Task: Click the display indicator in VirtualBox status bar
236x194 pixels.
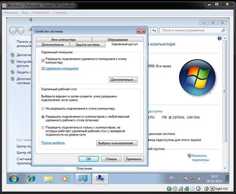Action: point(198,189)
